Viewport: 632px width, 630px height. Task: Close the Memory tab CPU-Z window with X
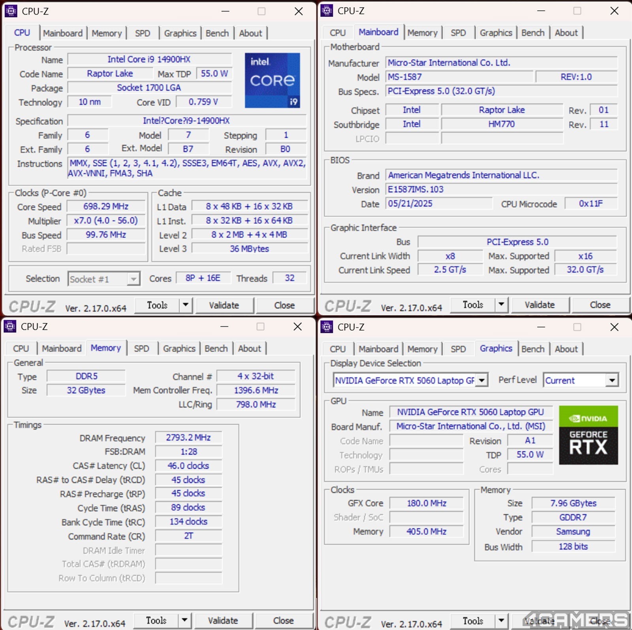click(x=297, y=327)
